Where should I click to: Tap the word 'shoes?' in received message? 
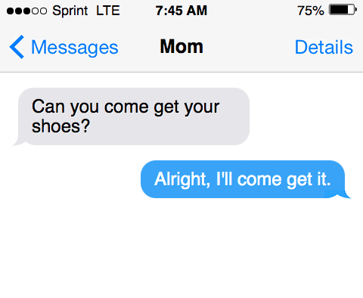click(x=60, y=126)
